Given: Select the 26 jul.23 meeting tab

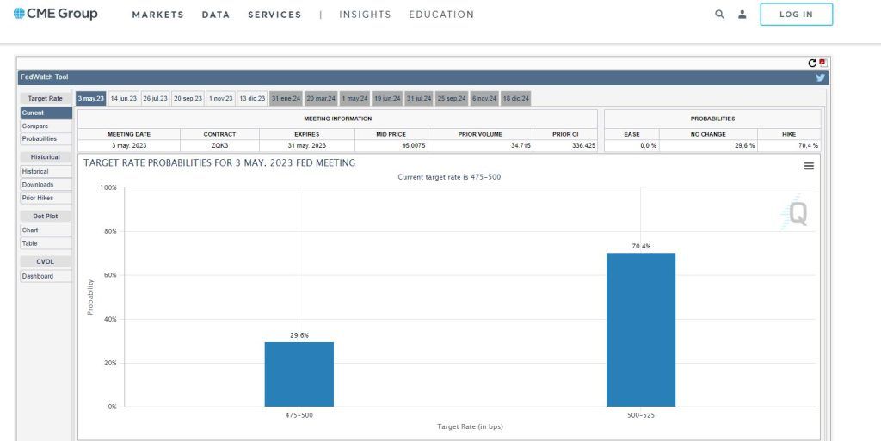Looking at the screenshot, I should (155, 99).
